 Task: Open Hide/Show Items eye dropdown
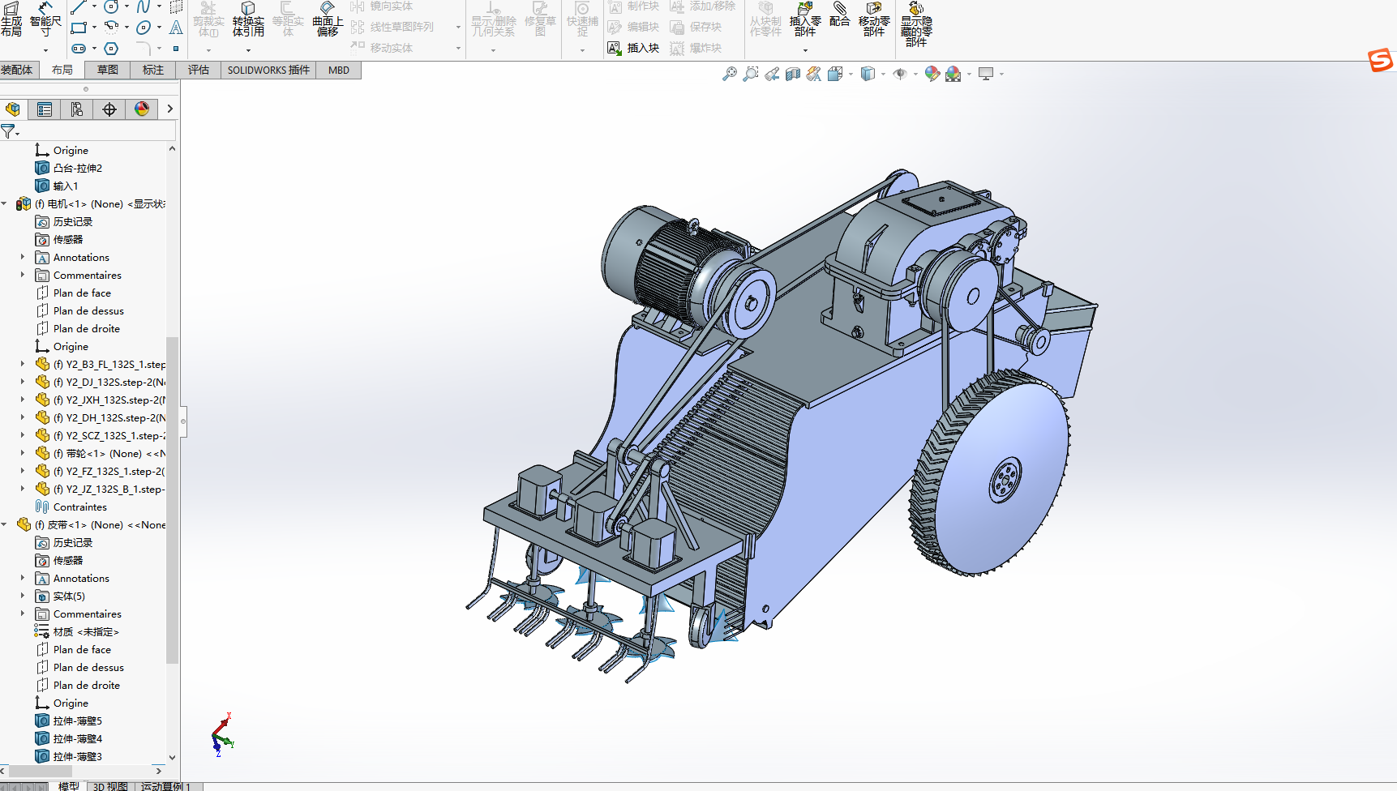[x=901, y=74]
